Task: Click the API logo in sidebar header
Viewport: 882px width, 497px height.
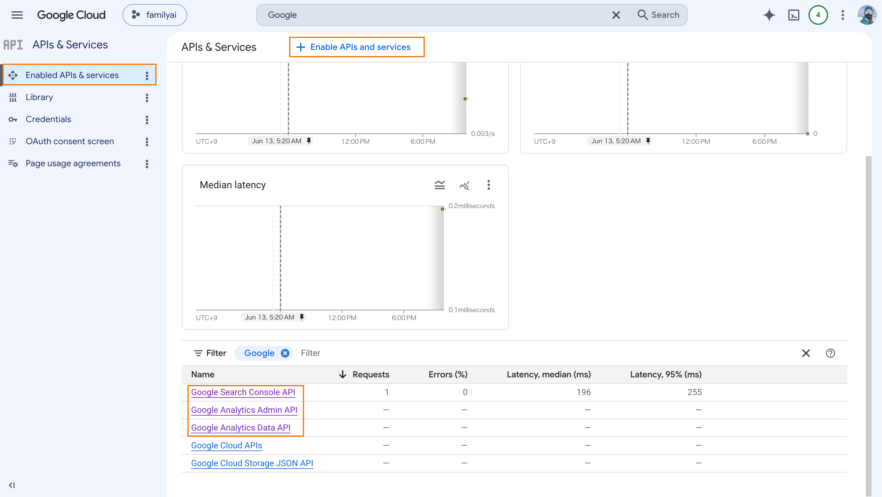Action: point(13,45)
